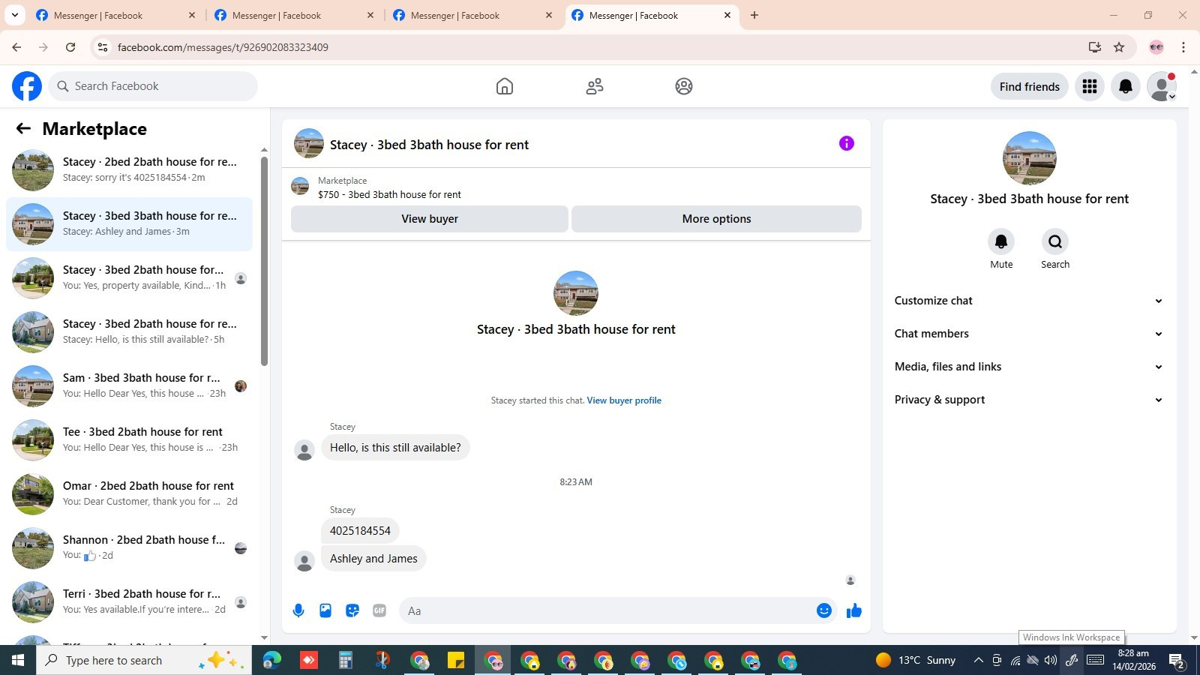The width and height of the screenshot is (1200, 675).
Task: Open the Windows notification center
Action: [1177, 660]
